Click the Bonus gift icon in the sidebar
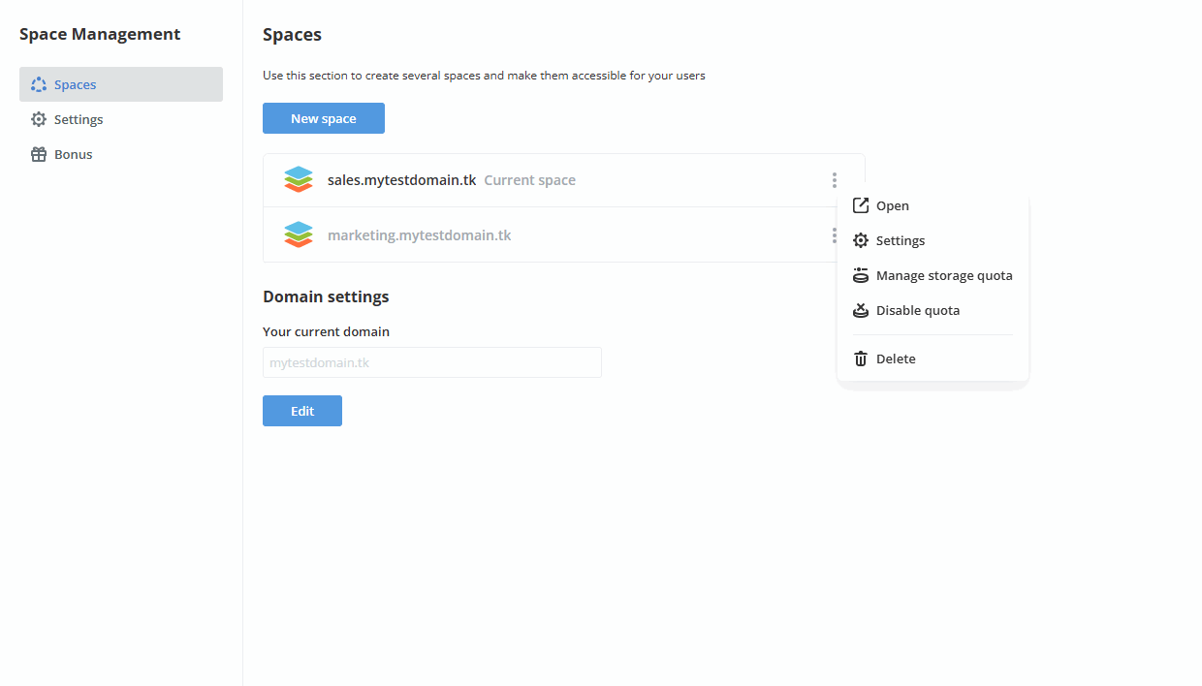 (x=38, y=153)
